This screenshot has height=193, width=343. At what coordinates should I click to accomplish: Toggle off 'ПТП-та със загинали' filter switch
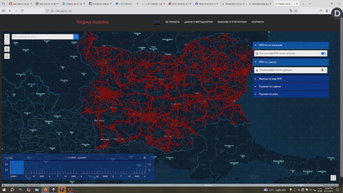(x=323, y=53)
